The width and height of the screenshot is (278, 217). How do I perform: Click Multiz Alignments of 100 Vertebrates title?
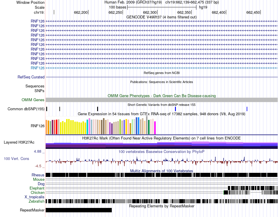[162, 171]
